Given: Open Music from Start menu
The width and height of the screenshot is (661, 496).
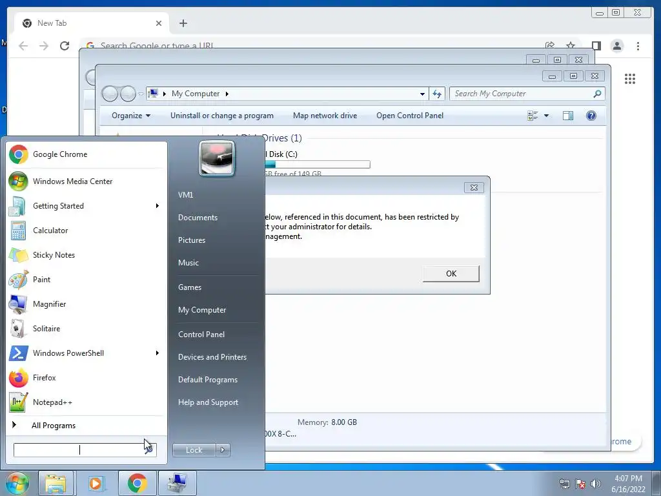Looking at the screenshot, I should tap(188, 263).
